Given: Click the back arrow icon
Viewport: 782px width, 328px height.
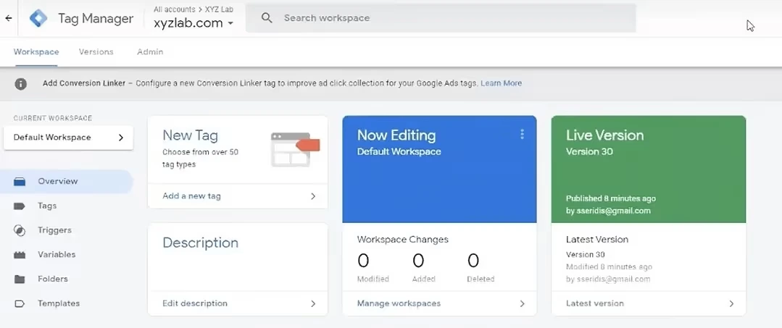Looking at the screenshot, I should (x=9, y=18).
